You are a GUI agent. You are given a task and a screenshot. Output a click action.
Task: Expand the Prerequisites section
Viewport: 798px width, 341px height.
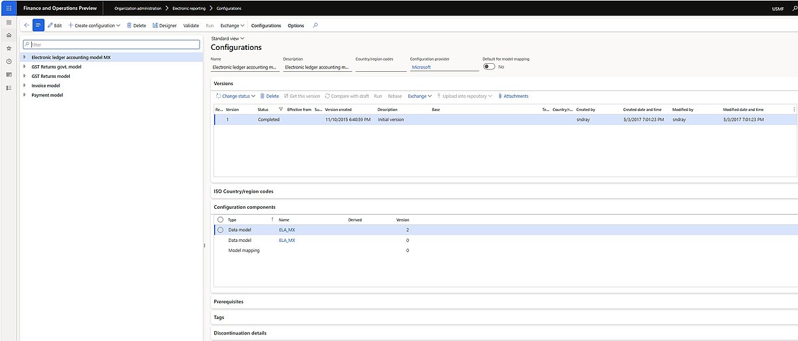pyautogui.click(x=229, y=301)
